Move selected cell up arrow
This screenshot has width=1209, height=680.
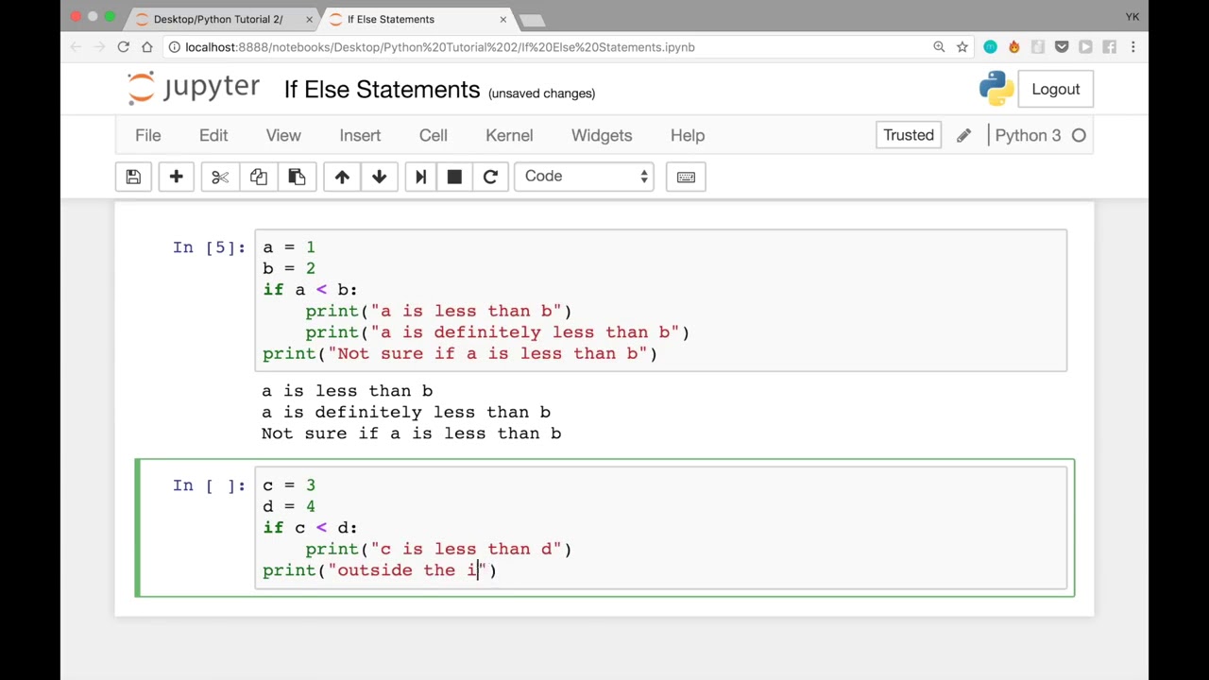pyautogui.click(x=342, y=177)
